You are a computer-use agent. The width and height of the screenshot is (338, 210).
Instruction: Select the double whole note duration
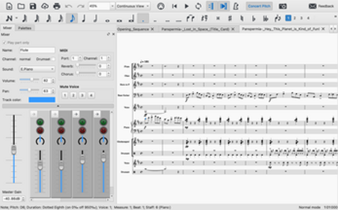119,20
